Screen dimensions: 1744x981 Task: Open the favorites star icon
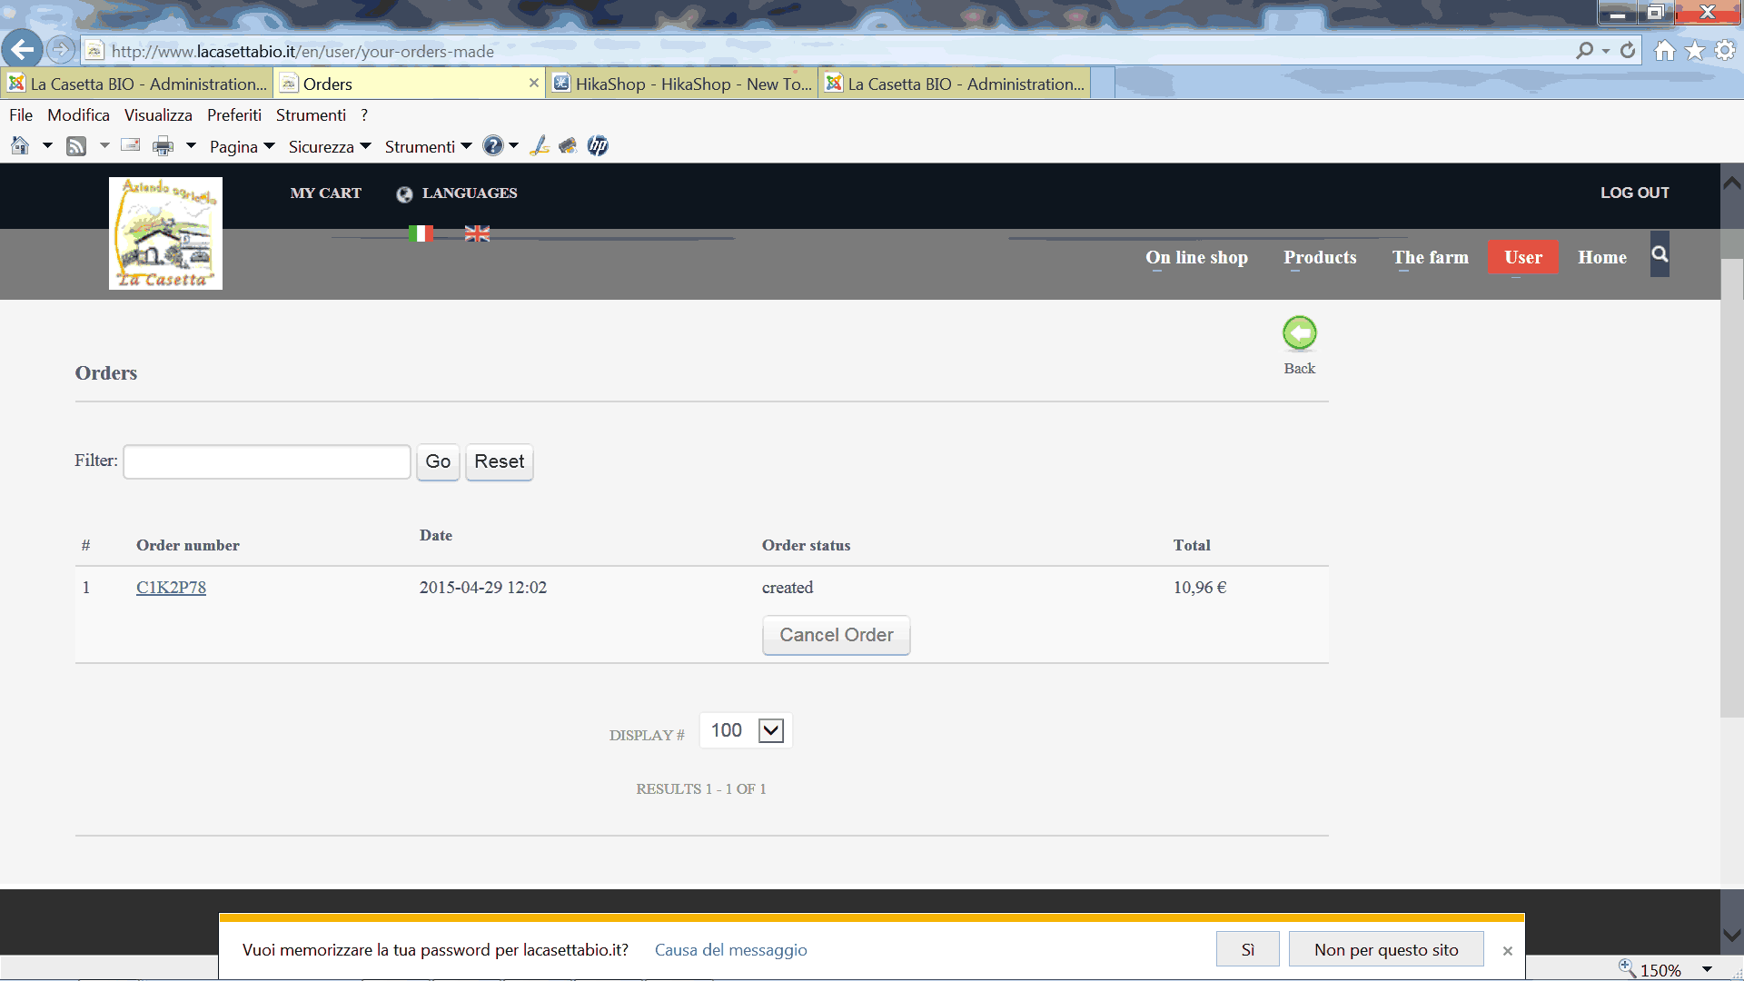tap(1695, 51)
